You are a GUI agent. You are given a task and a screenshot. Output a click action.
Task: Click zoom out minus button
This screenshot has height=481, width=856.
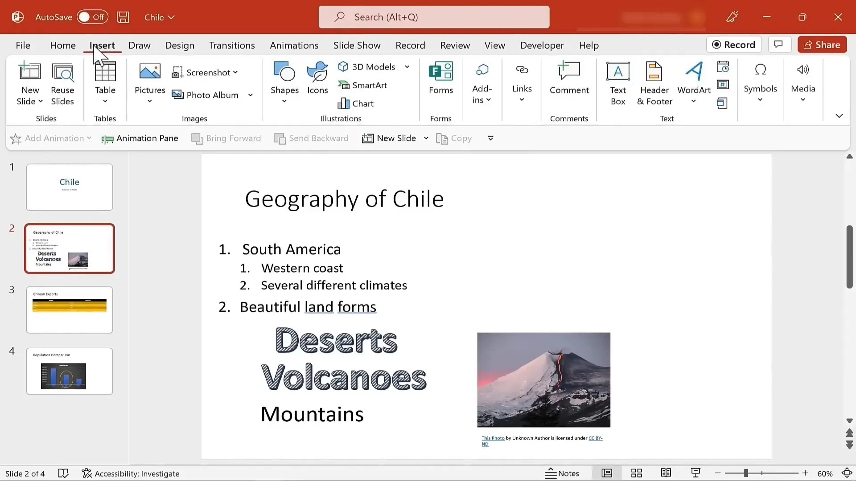718,473
